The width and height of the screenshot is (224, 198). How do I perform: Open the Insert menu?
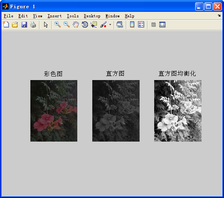click(54, 16)
